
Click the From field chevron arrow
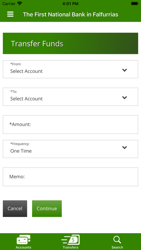[124, 70]
